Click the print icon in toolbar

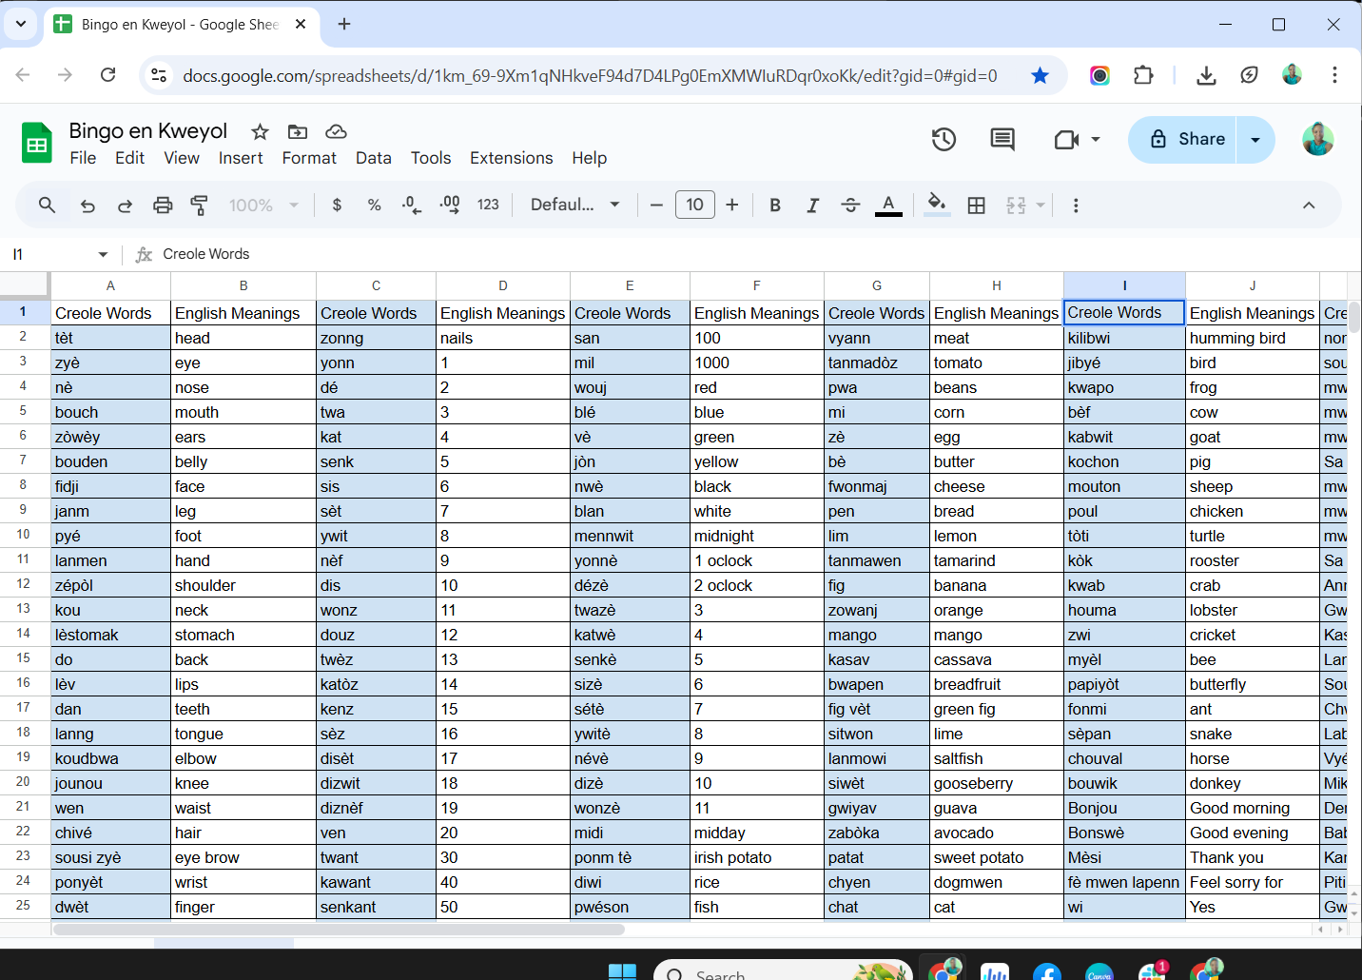tap(163, 206)
